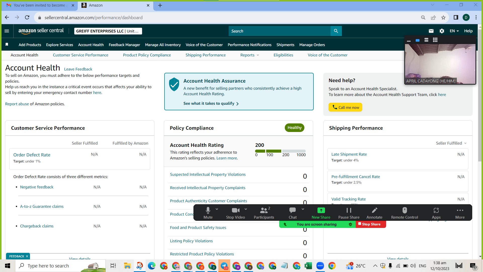Viewport: 483px width, 272px height.
Task: Open the Chrome tab search dropdown arrow
Action: pyautogui.click(x=432, y=5)
